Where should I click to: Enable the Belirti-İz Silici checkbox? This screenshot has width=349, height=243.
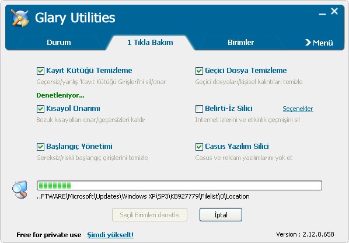pos(199,109)
